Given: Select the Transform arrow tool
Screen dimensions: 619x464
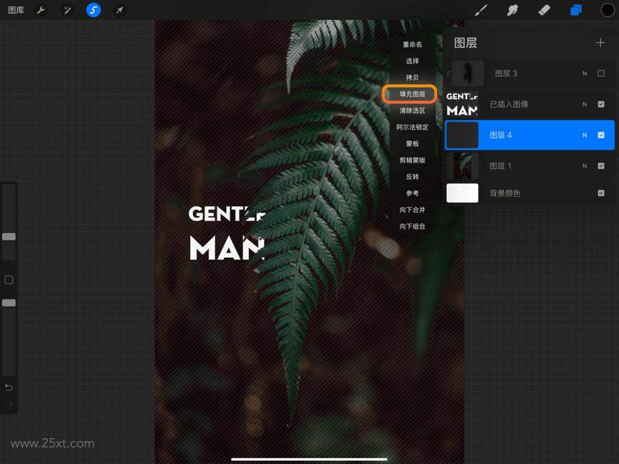Looking at the screenshot, I should tap(119, 10).
